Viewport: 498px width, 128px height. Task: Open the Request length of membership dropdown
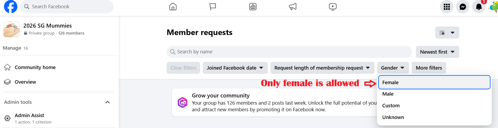(x=322, y=68)
